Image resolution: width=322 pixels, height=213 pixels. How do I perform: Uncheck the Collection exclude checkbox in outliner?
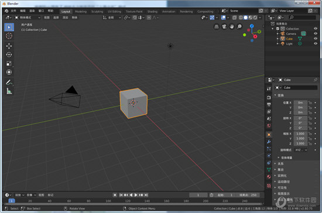tap(278, 29)
